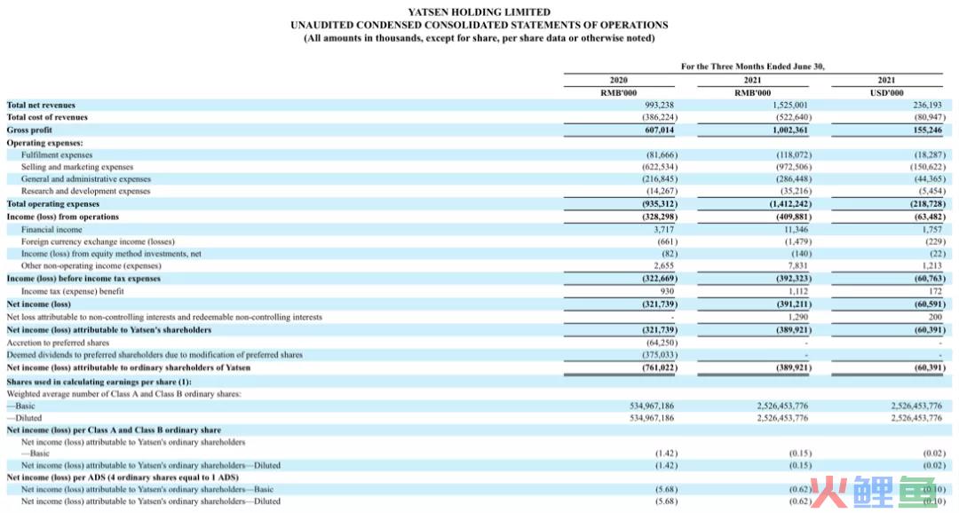Click the gross profit value "155,246"
Viewport: 959px width, 513px height.
[928, 130]
